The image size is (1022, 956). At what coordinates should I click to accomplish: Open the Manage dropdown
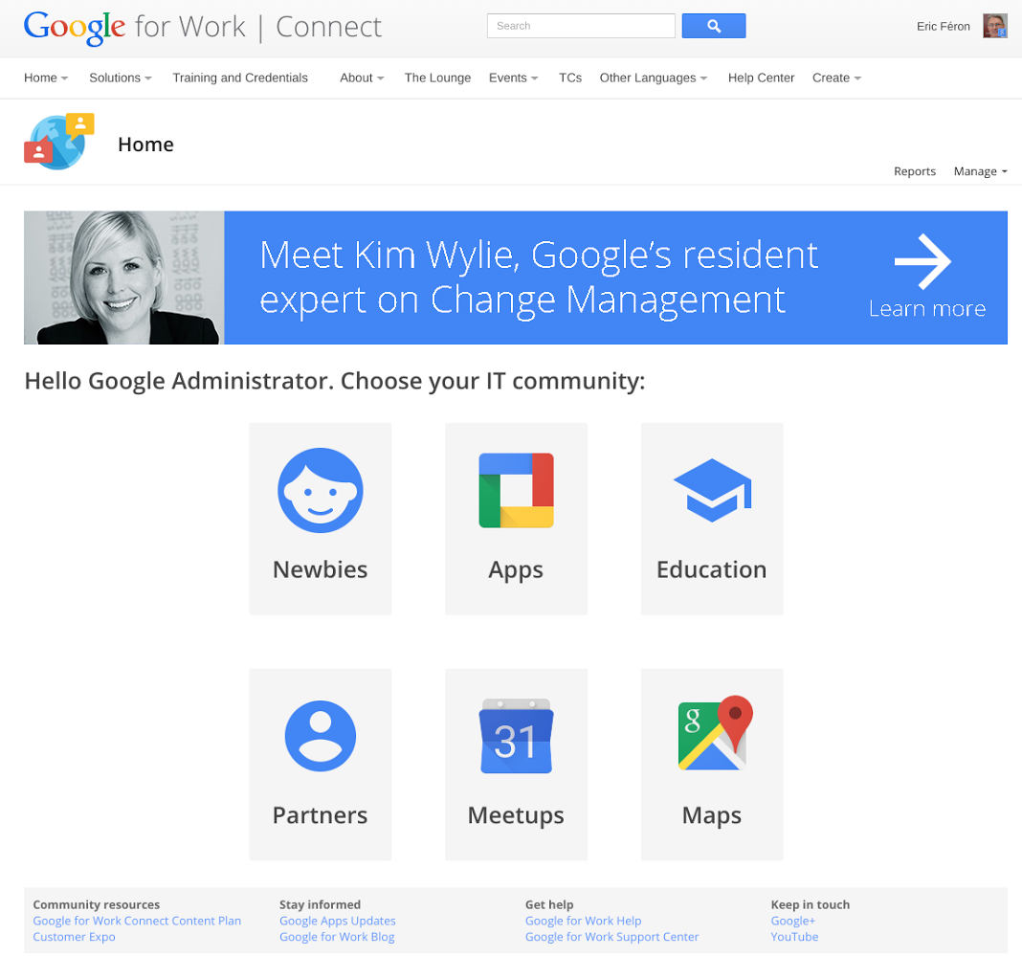(980, 171)
